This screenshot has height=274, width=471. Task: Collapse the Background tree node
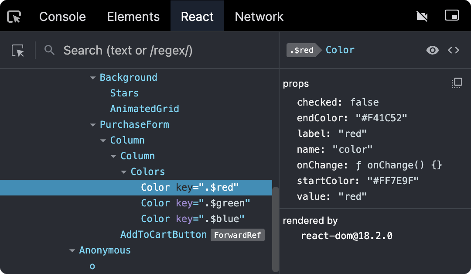click(x=92, y=78)
